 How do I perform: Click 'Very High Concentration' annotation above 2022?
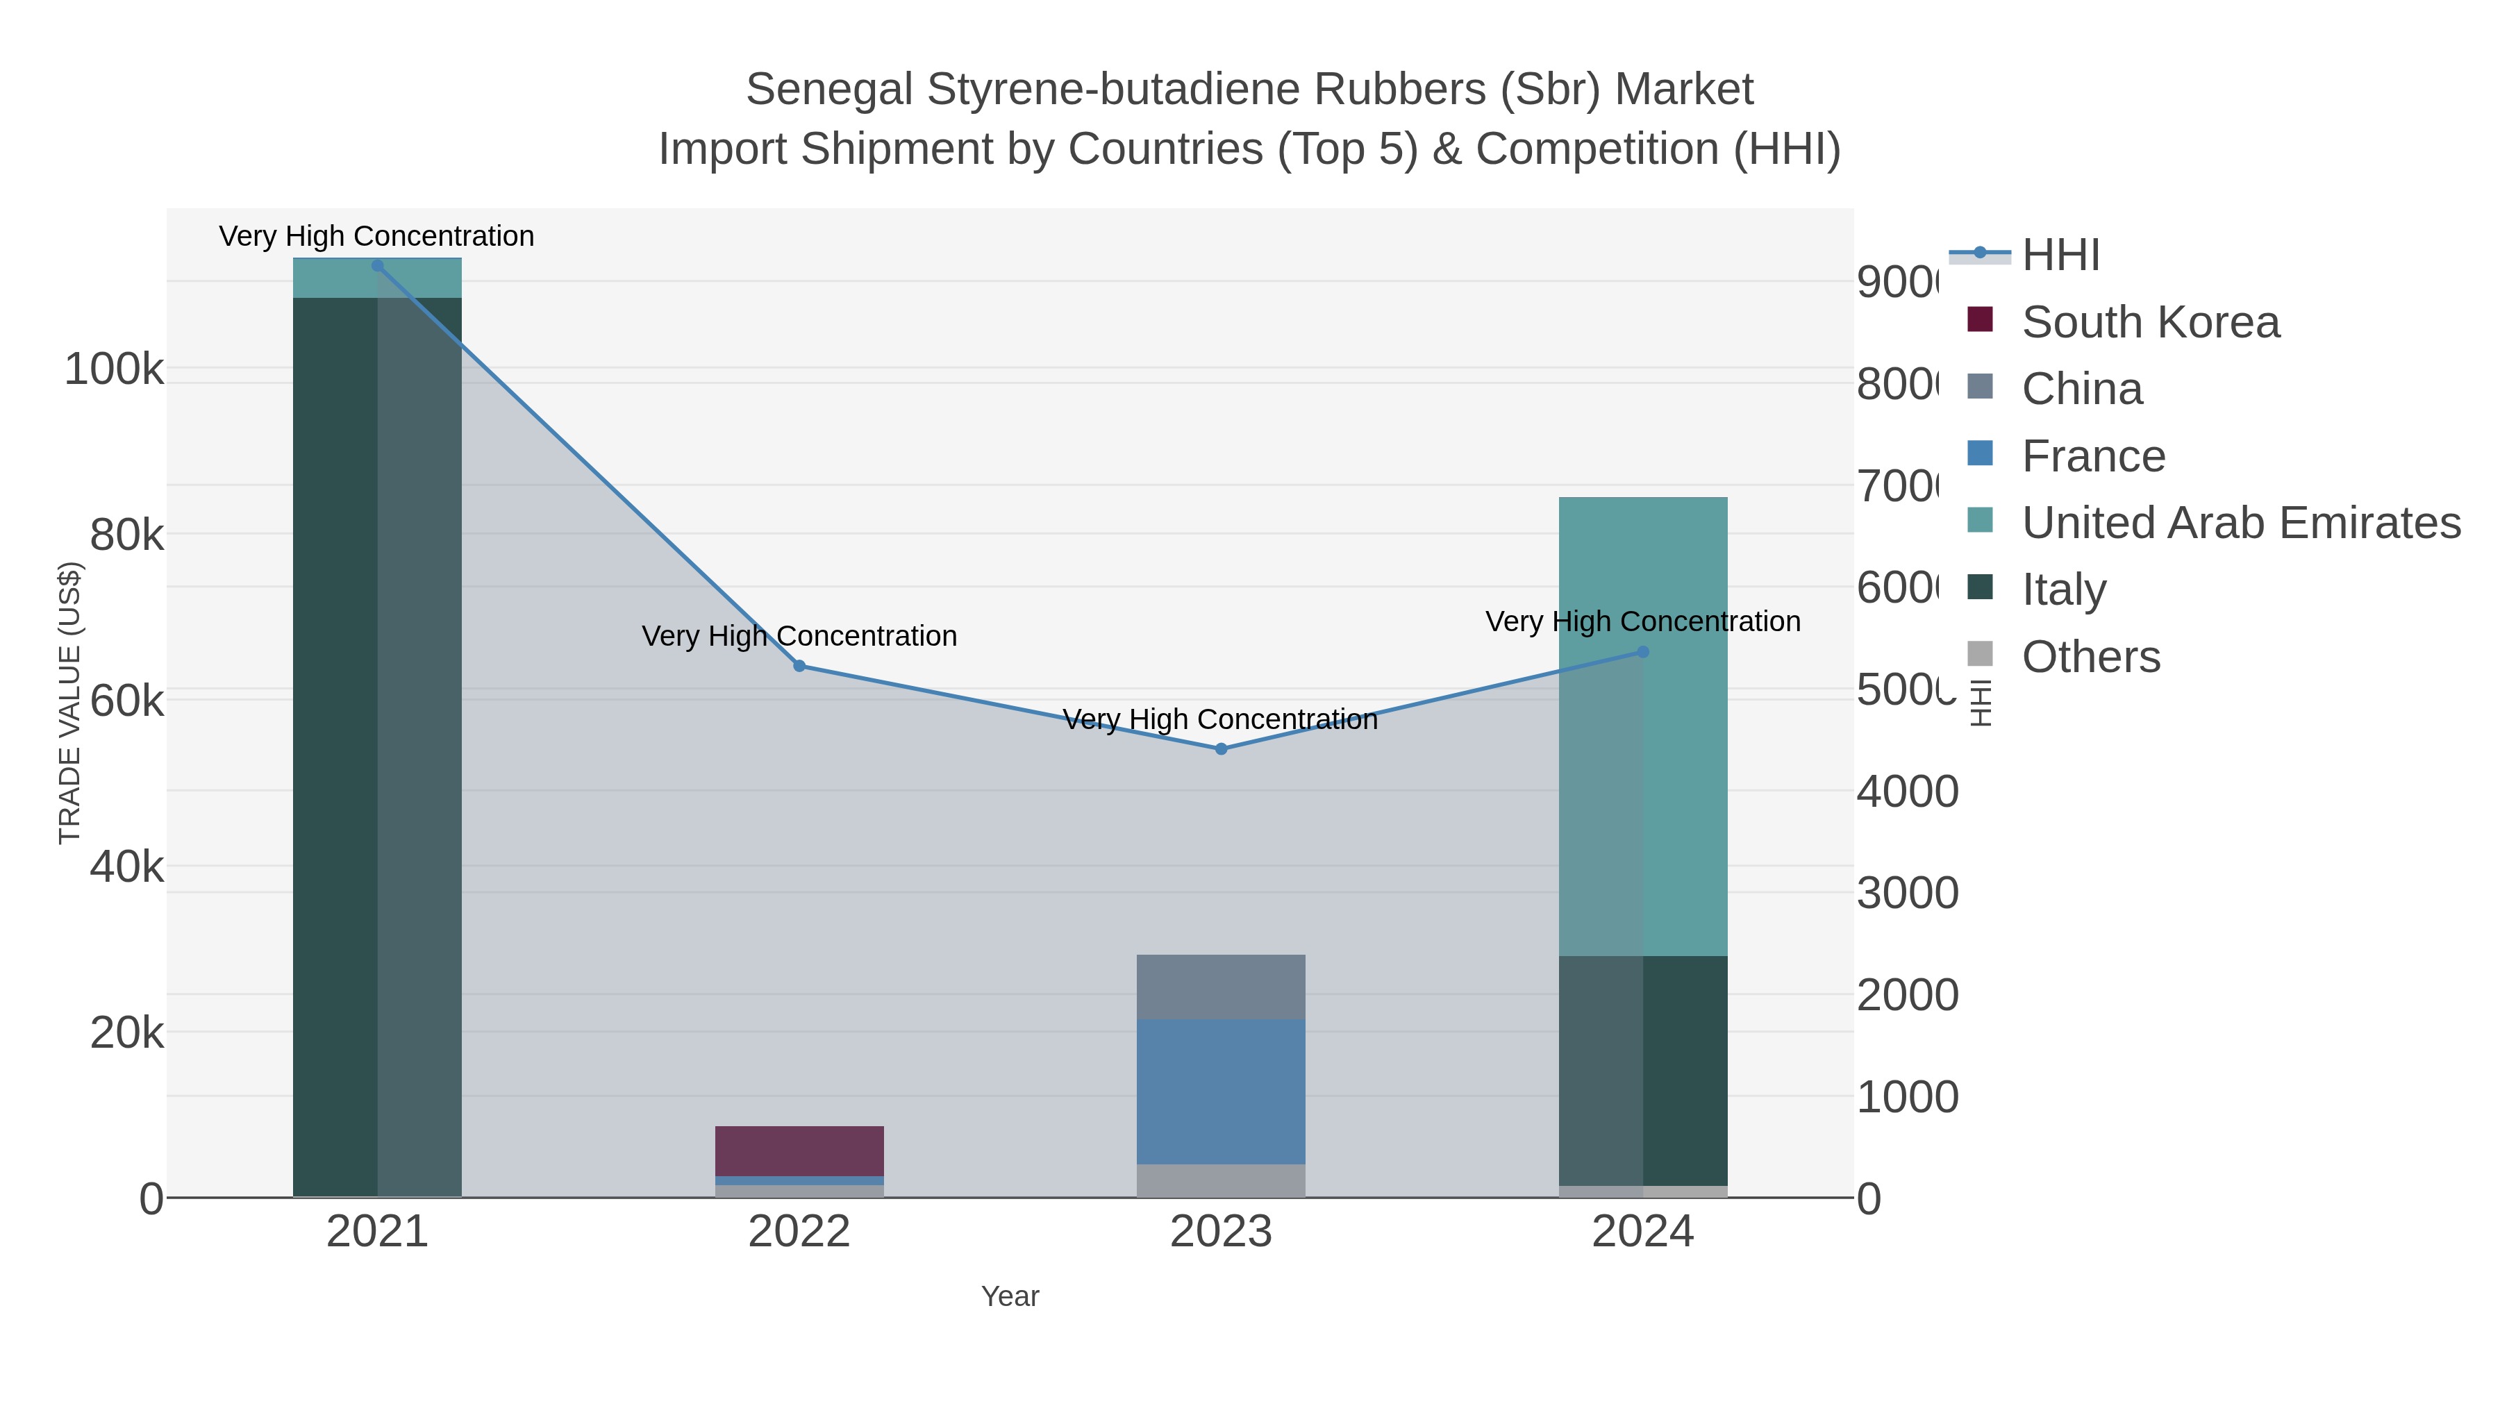pyautogui.click(x=800, y=637)
